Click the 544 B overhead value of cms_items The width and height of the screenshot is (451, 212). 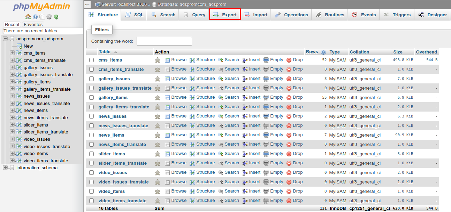click(432, 60)
